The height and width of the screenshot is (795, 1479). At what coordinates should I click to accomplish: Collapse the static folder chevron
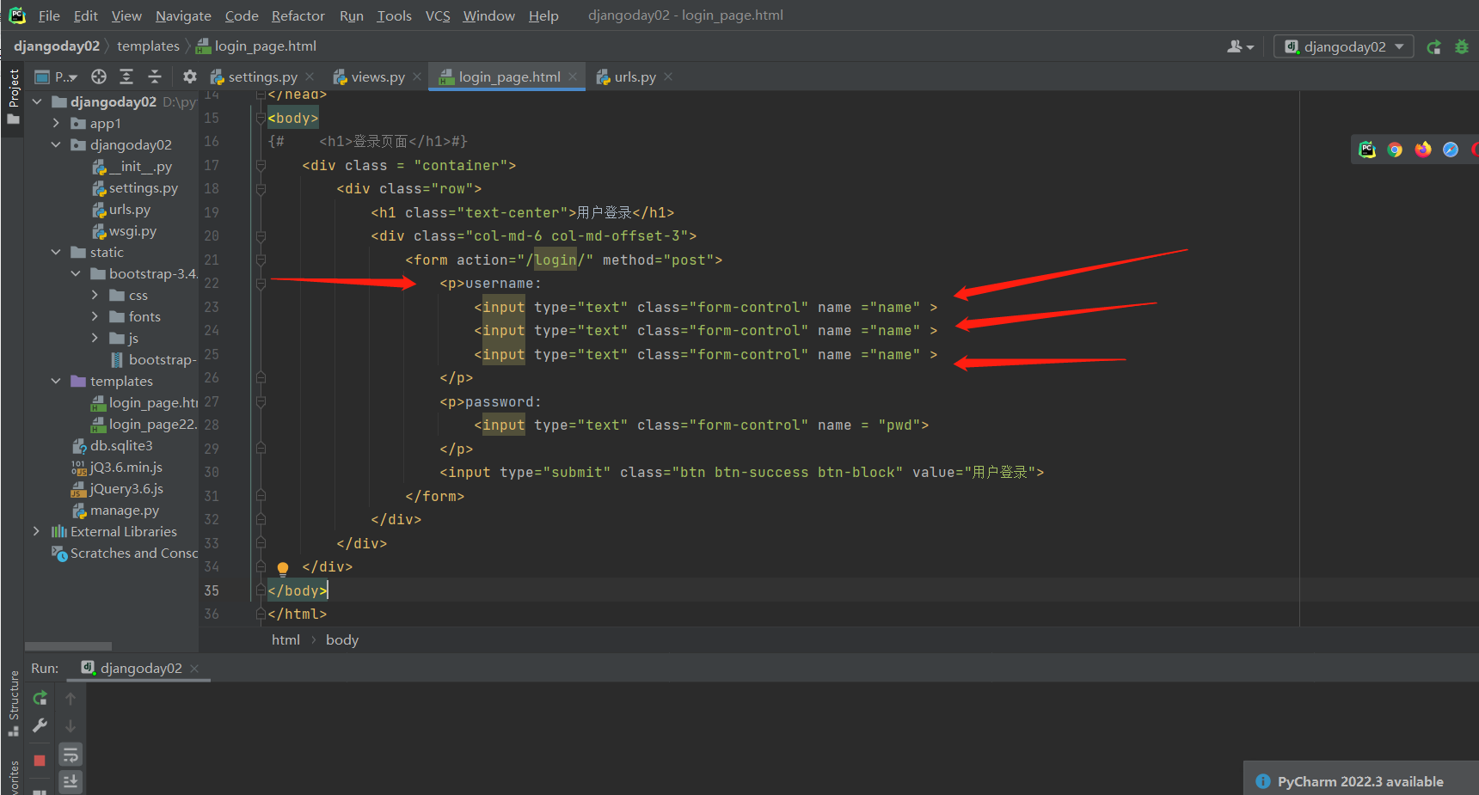[56, 252]
